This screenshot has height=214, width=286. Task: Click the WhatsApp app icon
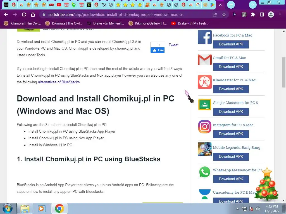pyautogui.click(x=205, y=172)
